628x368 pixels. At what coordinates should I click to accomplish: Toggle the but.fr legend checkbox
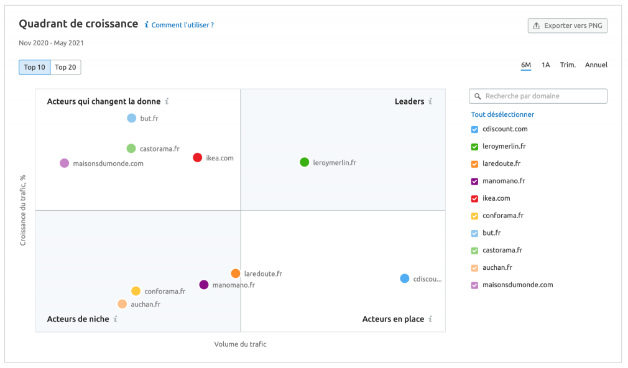coord(474,233)
